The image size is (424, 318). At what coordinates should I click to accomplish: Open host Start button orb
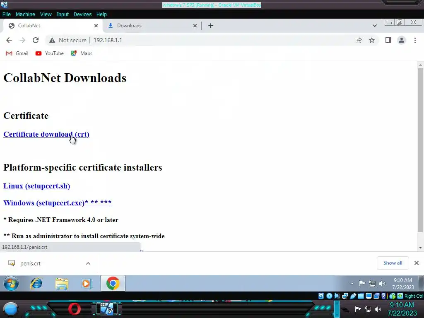tap(11, 309)
